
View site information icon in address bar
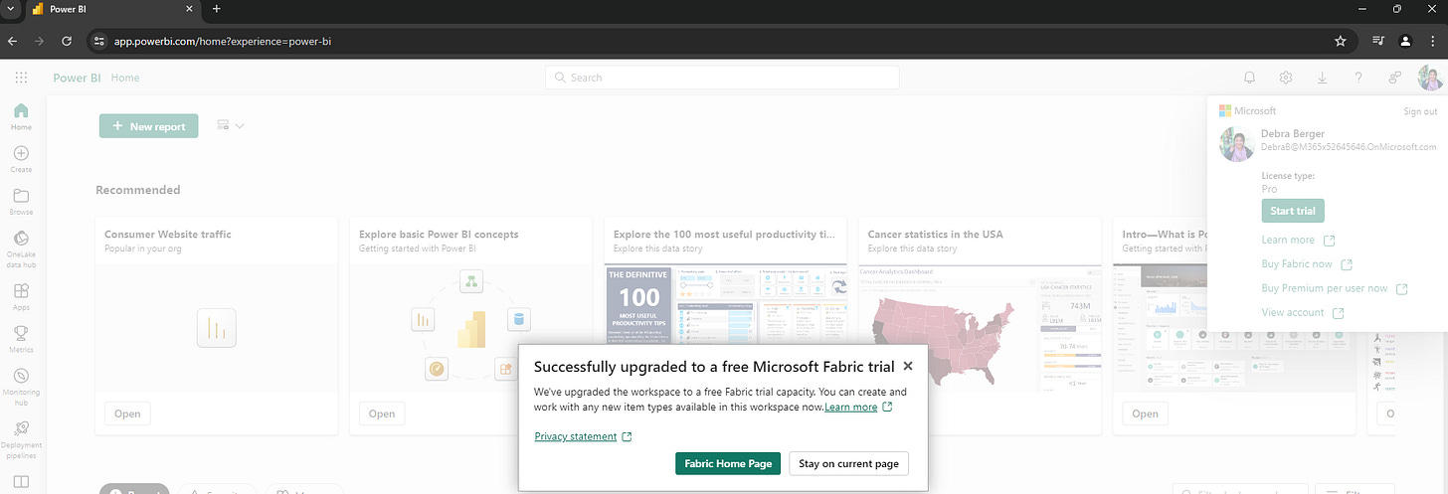tap(97, 41)
